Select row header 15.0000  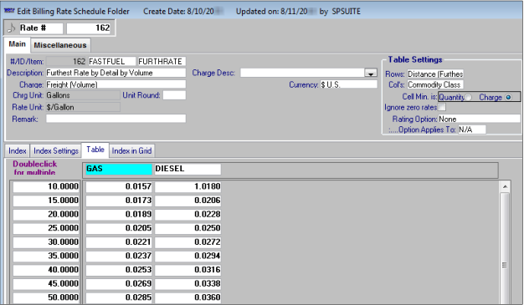click(46, 201)
